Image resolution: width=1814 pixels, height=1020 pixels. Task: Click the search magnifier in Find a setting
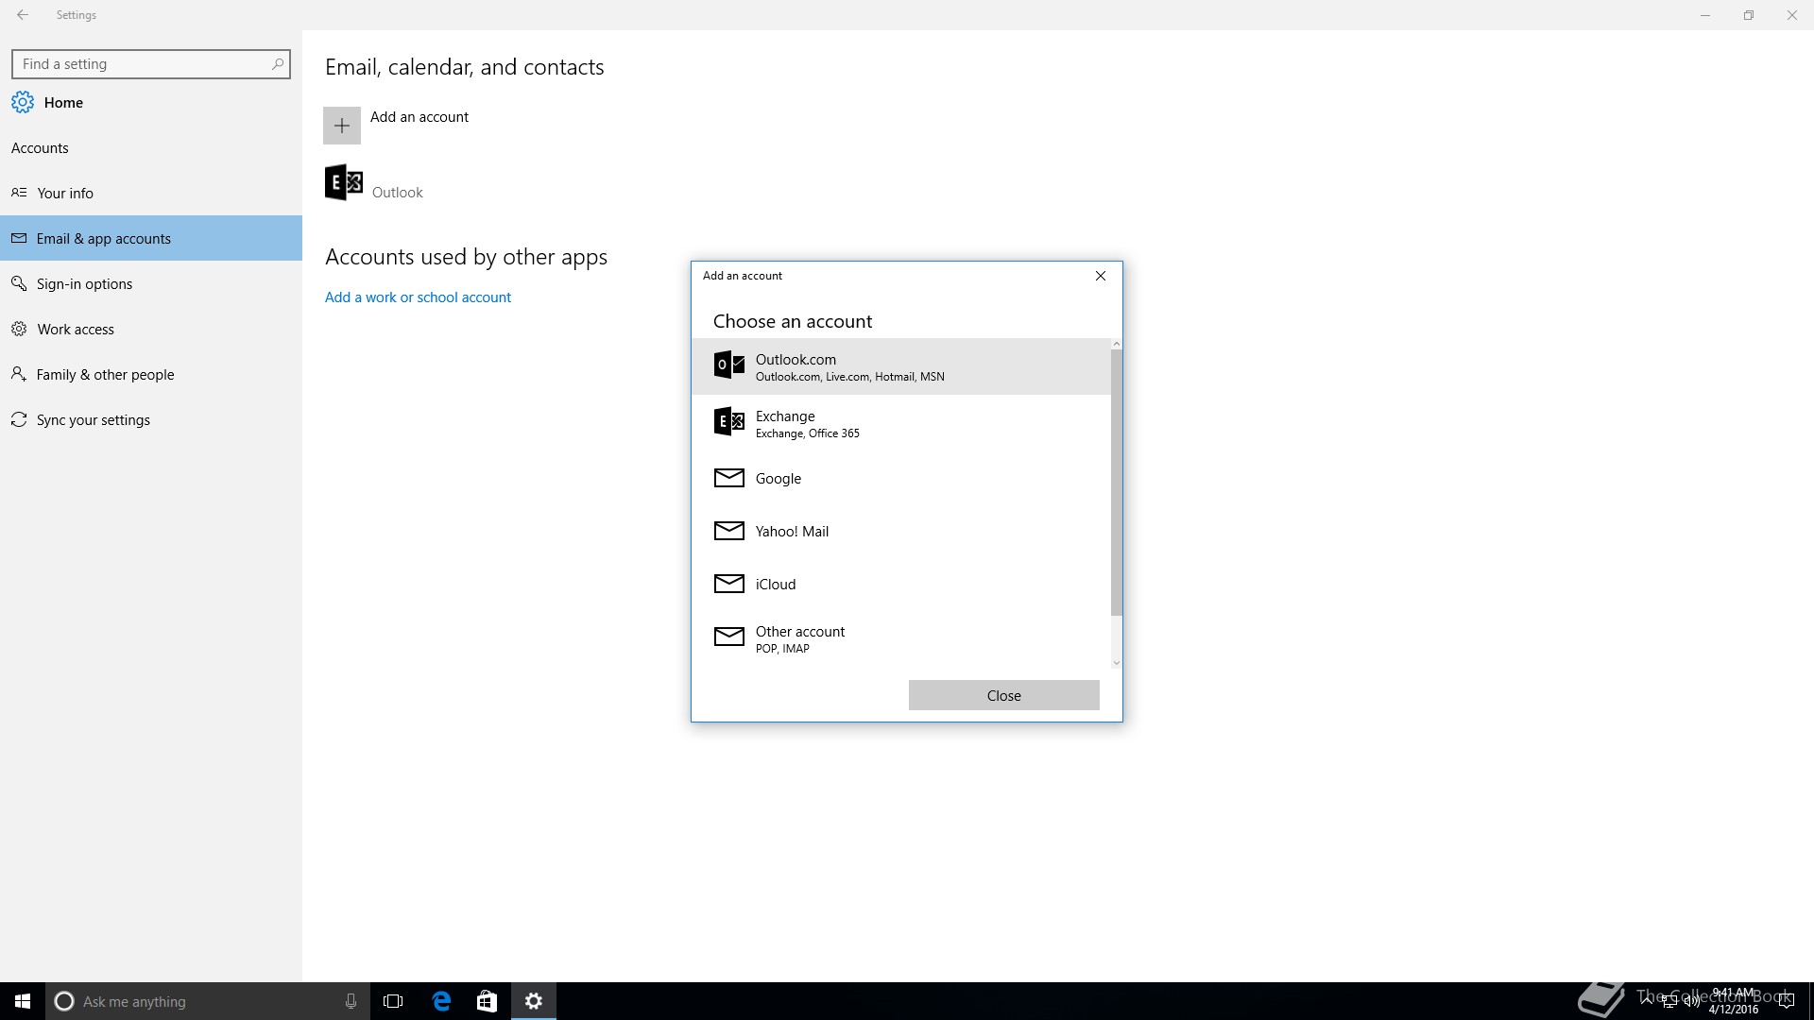tap(277, 64)
